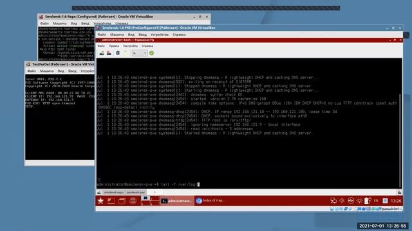The image size is (412, 231).
Task: Click the Smolensk-1.6-Repo window title icon
Action: [41, 17]
